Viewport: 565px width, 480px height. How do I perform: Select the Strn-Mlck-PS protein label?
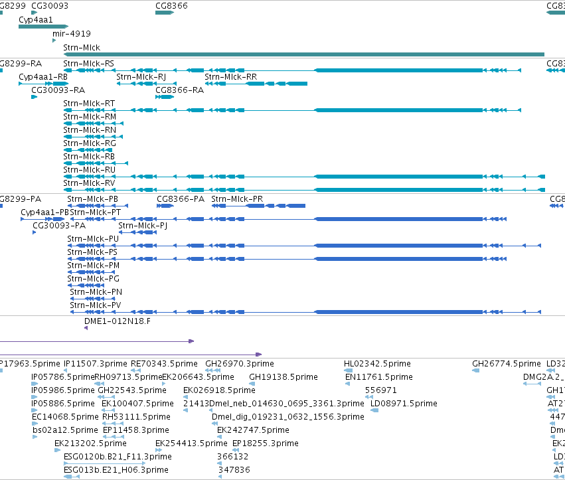coord(92,252)
